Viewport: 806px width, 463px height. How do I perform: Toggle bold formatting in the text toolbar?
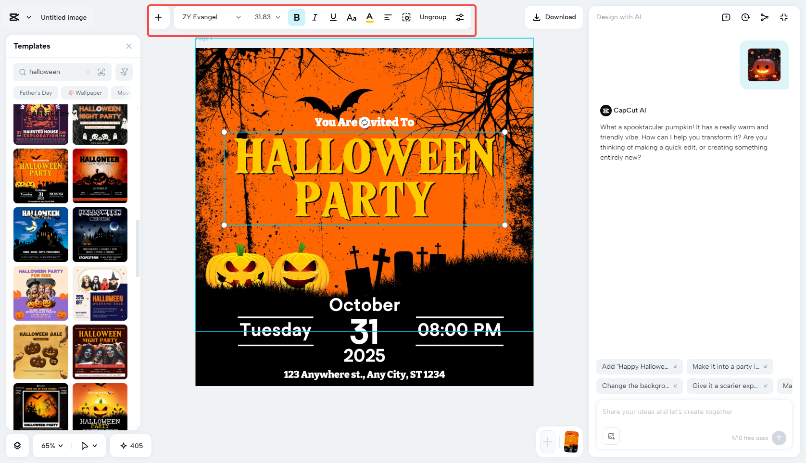(297, 17)
